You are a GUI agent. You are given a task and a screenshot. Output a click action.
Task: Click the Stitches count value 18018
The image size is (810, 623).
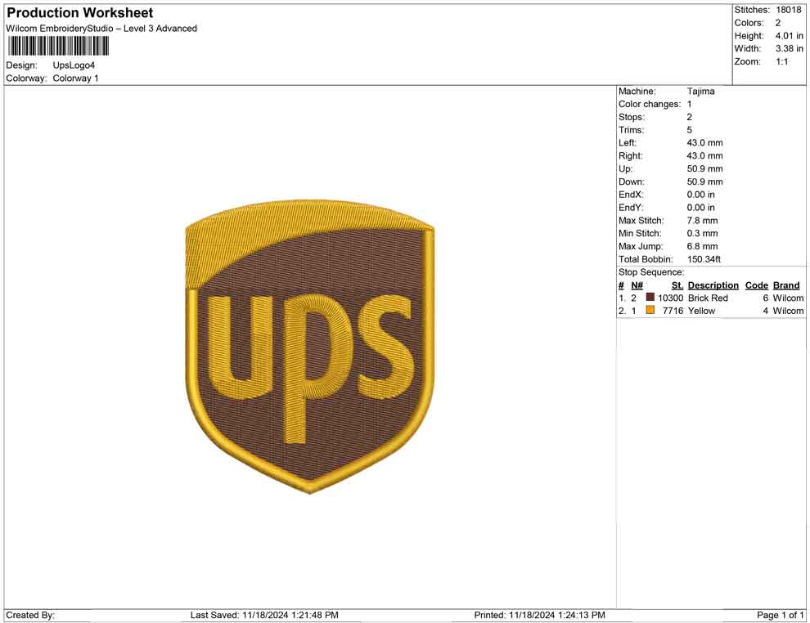tap(790, 10)
